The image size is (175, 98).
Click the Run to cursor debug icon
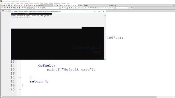(60, 5)
